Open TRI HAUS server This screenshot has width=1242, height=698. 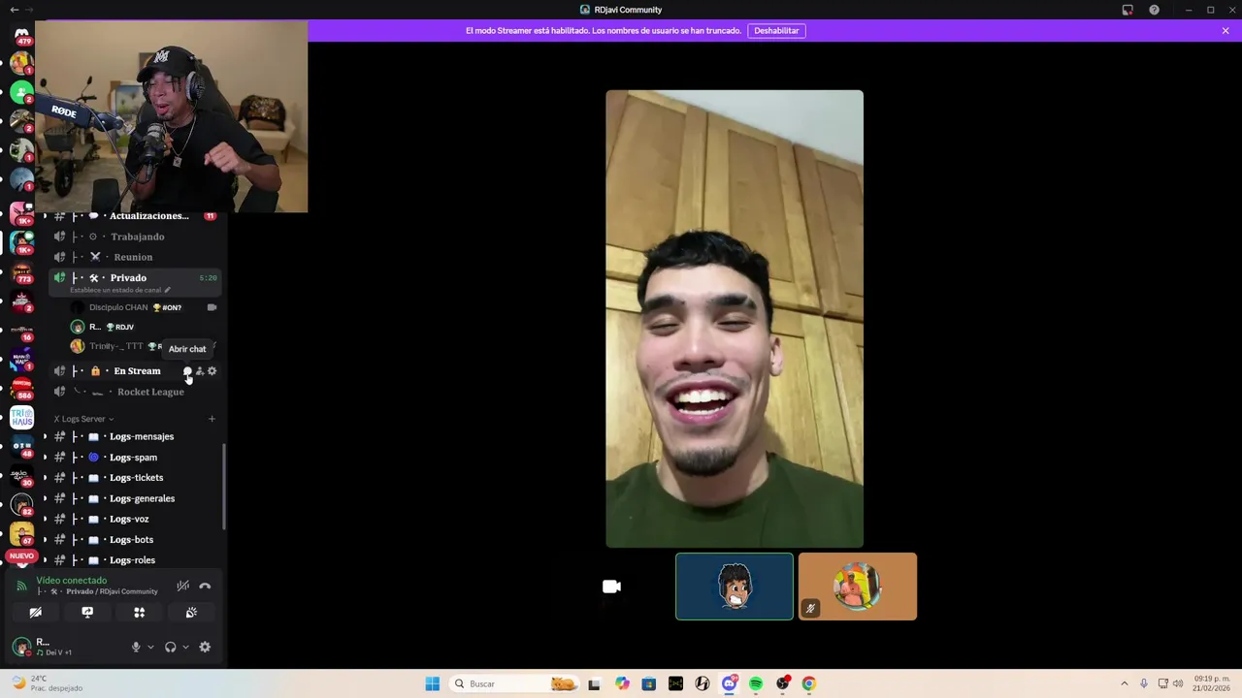pyautogui.click(x=21, y=418)
